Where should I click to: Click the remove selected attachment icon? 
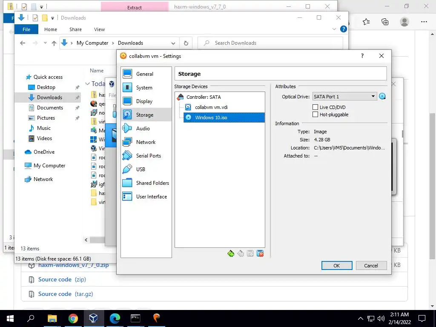pyautogui.click(x=260, y=253)
